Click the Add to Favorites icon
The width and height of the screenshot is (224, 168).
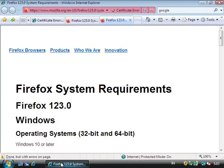pos(13,20)
